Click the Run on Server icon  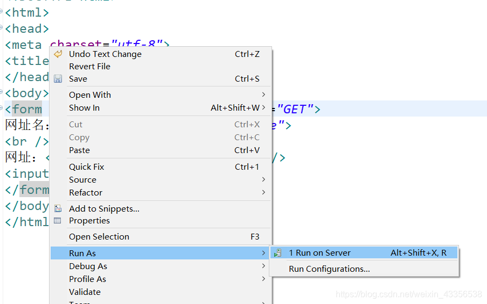277,253
